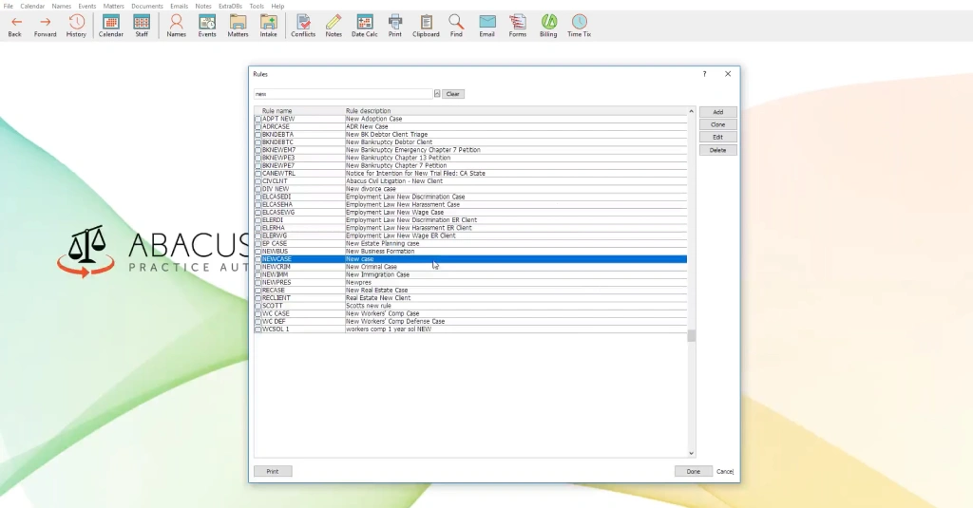973x508 pixels.
Task: Select 'New Bankruptcy Chapter 13 Petition' row
Action: (x=470, y=158)
